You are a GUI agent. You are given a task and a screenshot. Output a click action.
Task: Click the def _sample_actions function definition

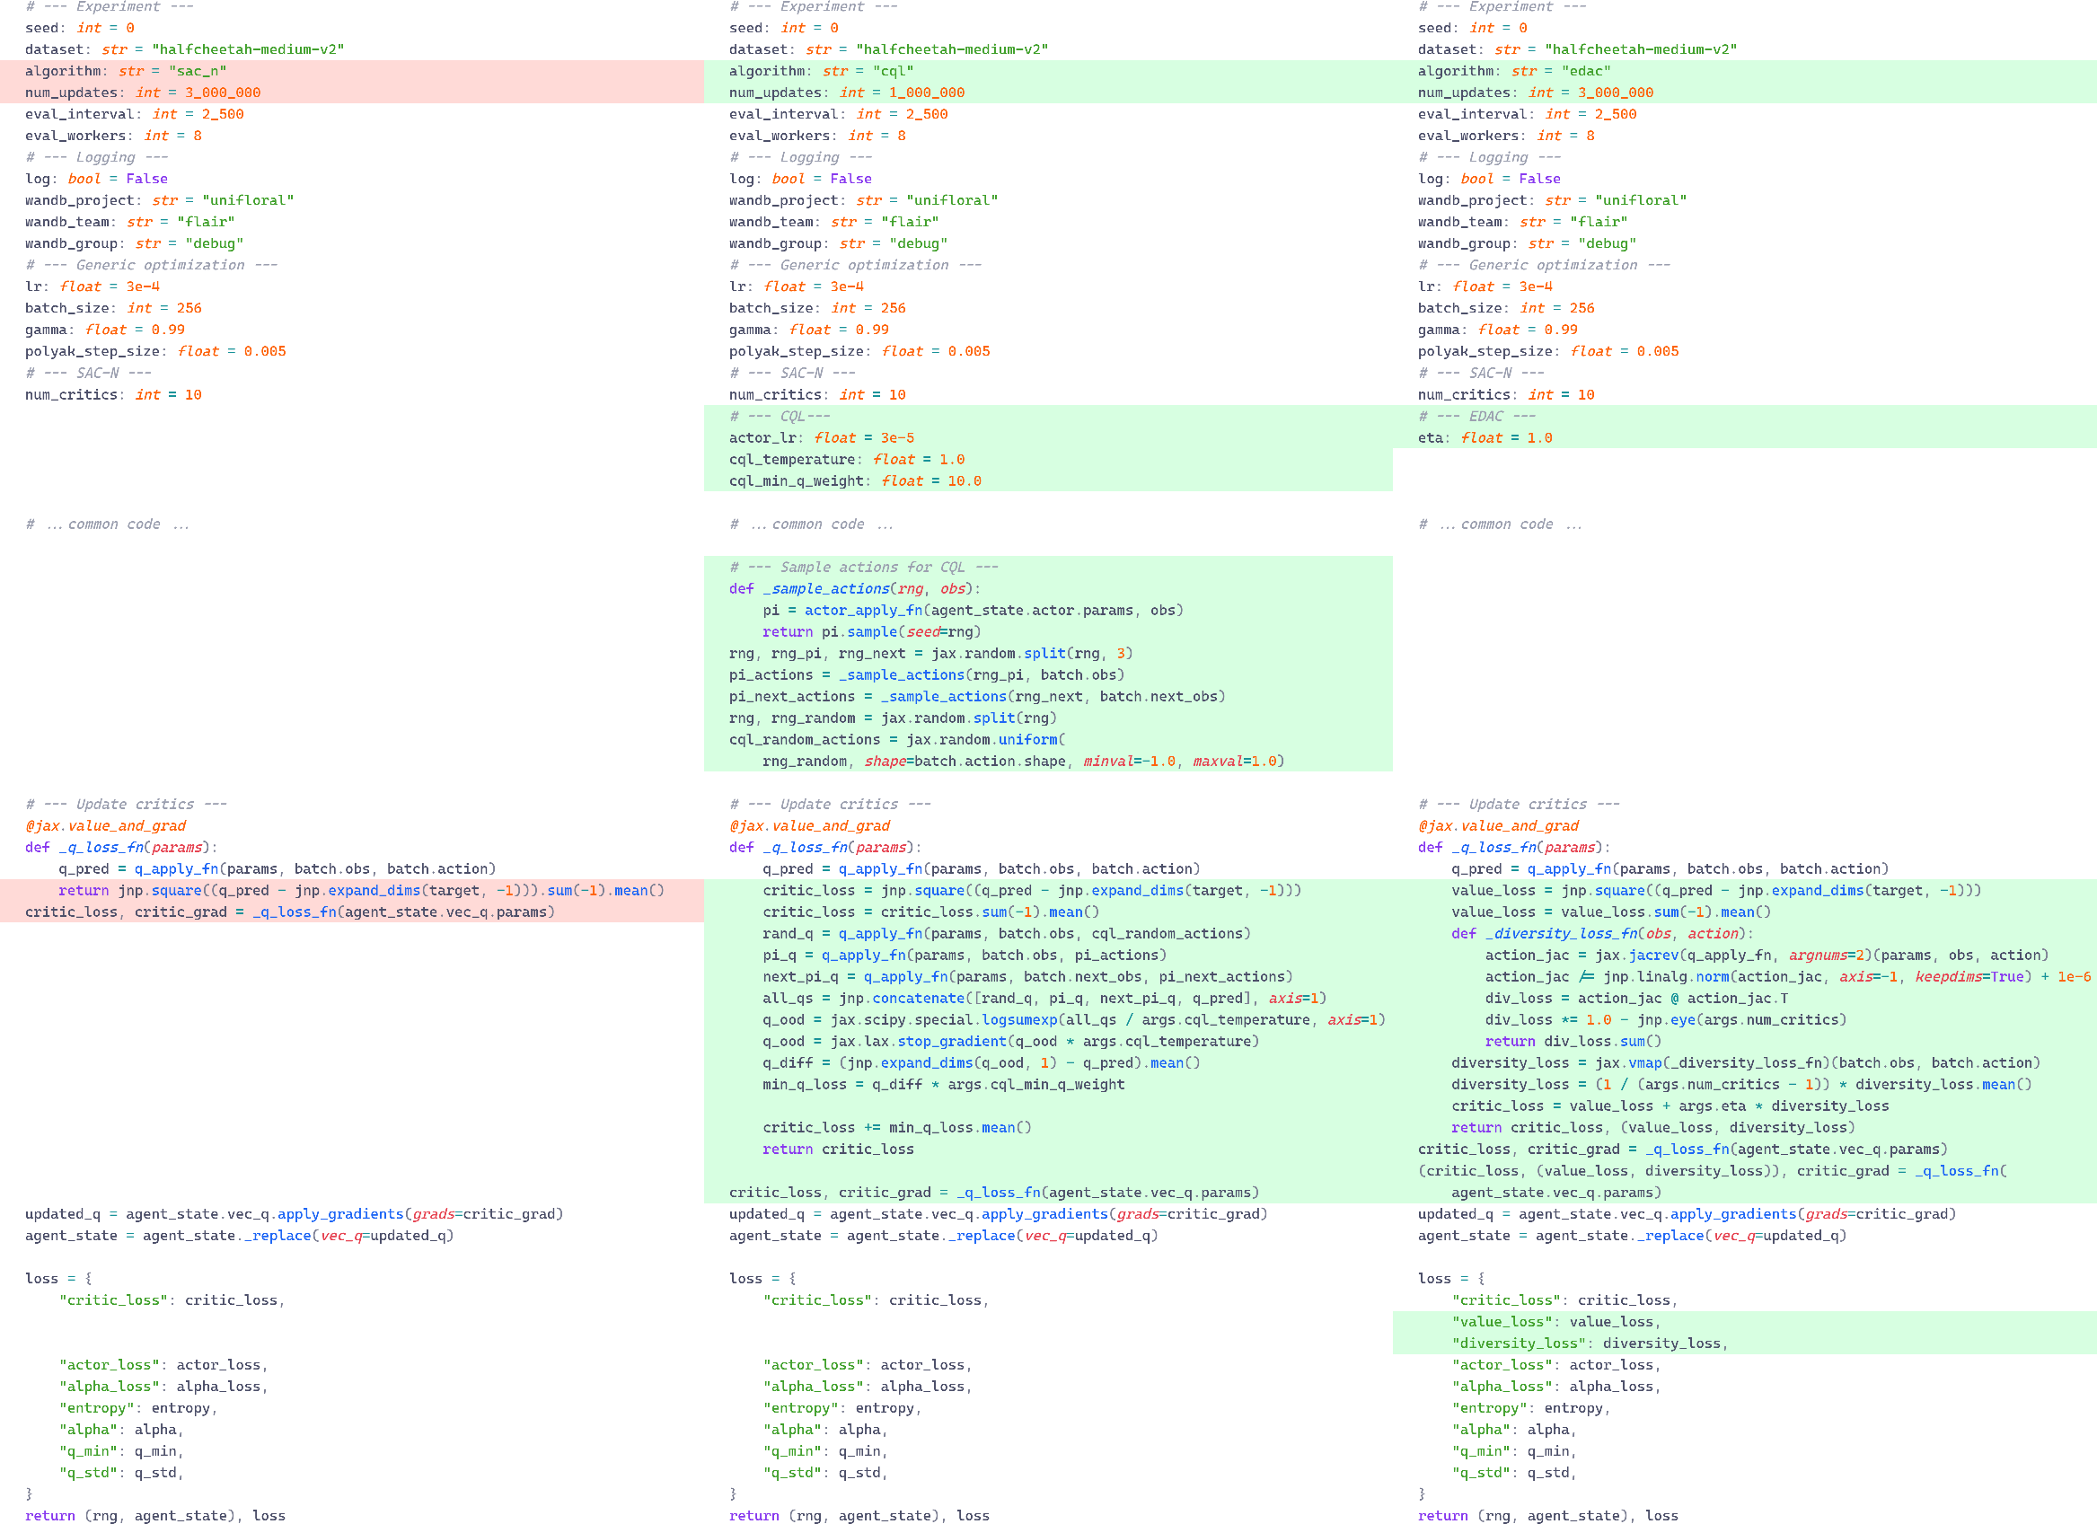(854, 588)
